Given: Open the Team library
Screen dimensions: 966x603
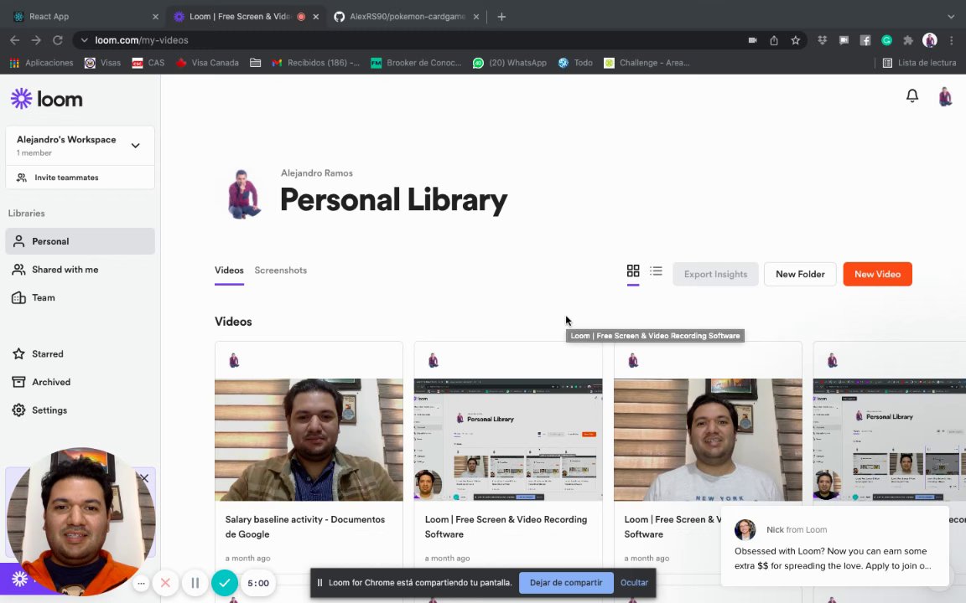Looking at the screenshot, I should pos(80,298).
